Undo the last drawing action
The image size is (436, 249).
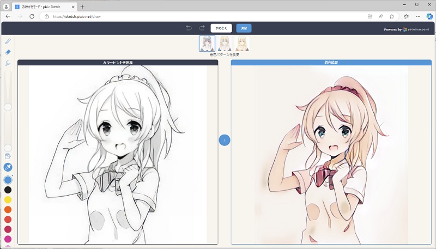pos(189,28)
